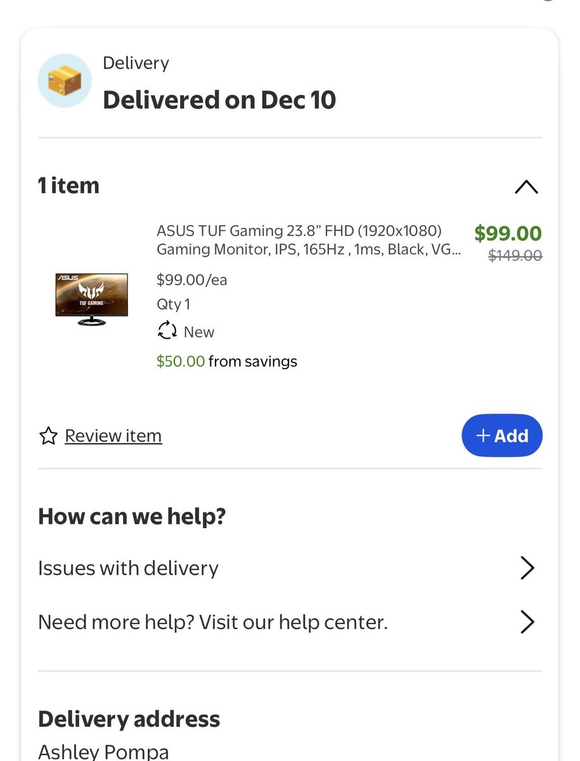Viewport: 580px width, 761px height.
Task: Click the ASUS TUF Gaming product title
Action: [x=309, y=240]
